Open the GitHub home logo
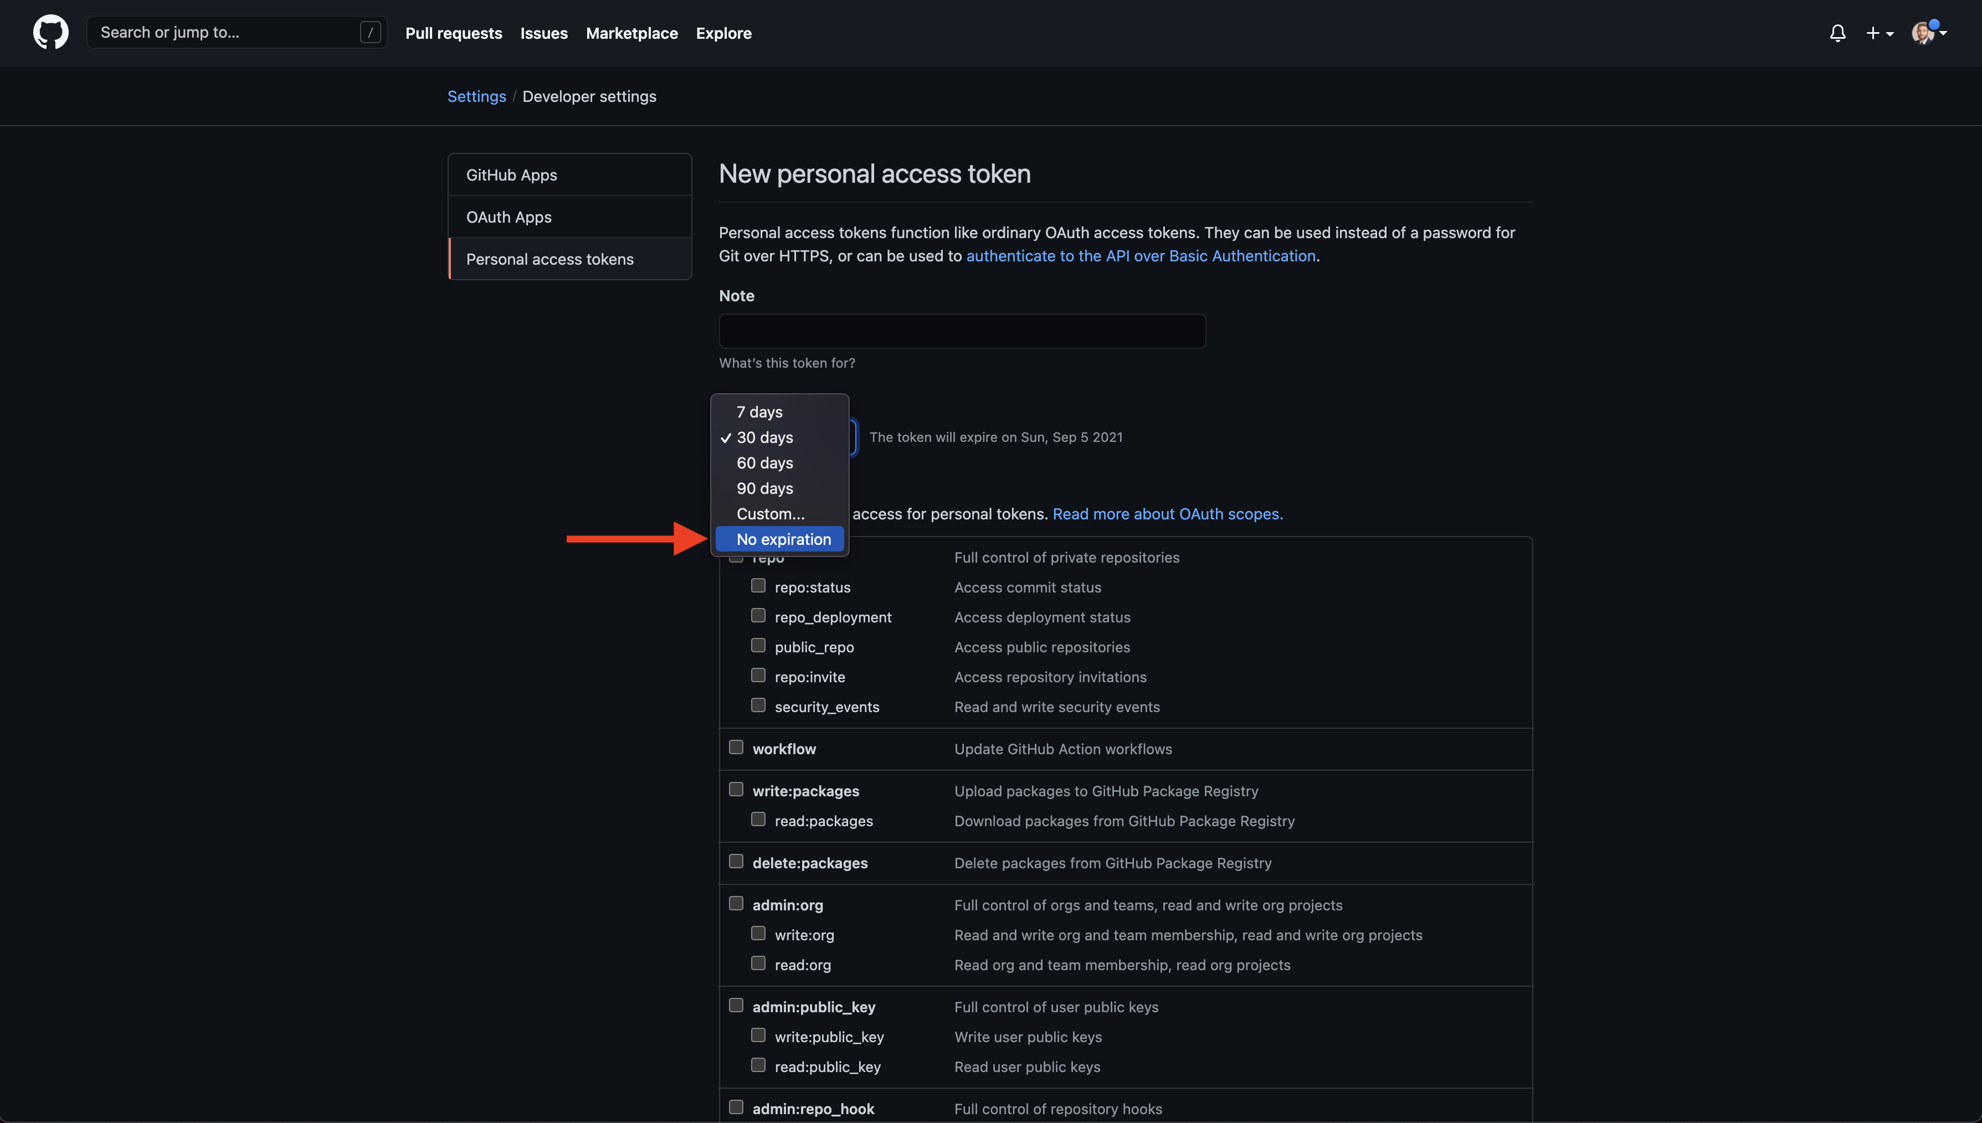The width and height of the screenshot is (1982, 1123). point(51,32)
